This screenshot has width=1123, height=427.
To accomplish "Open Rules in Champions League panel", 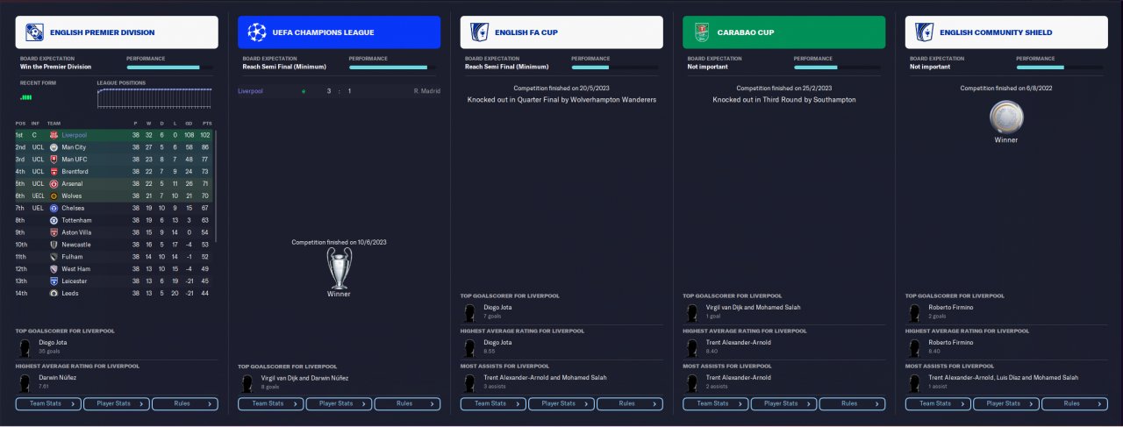I will 407,403.
